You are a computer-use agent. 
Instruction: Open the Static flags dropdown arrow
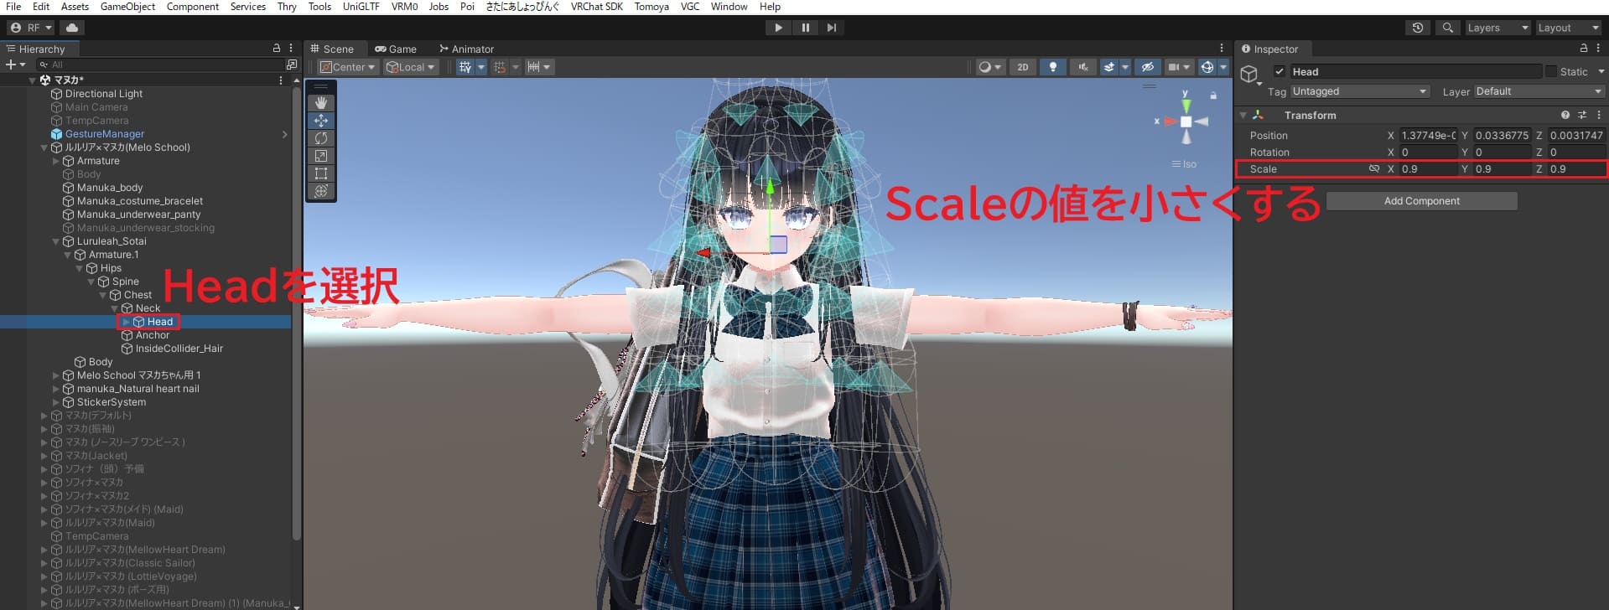[1600, 71]
